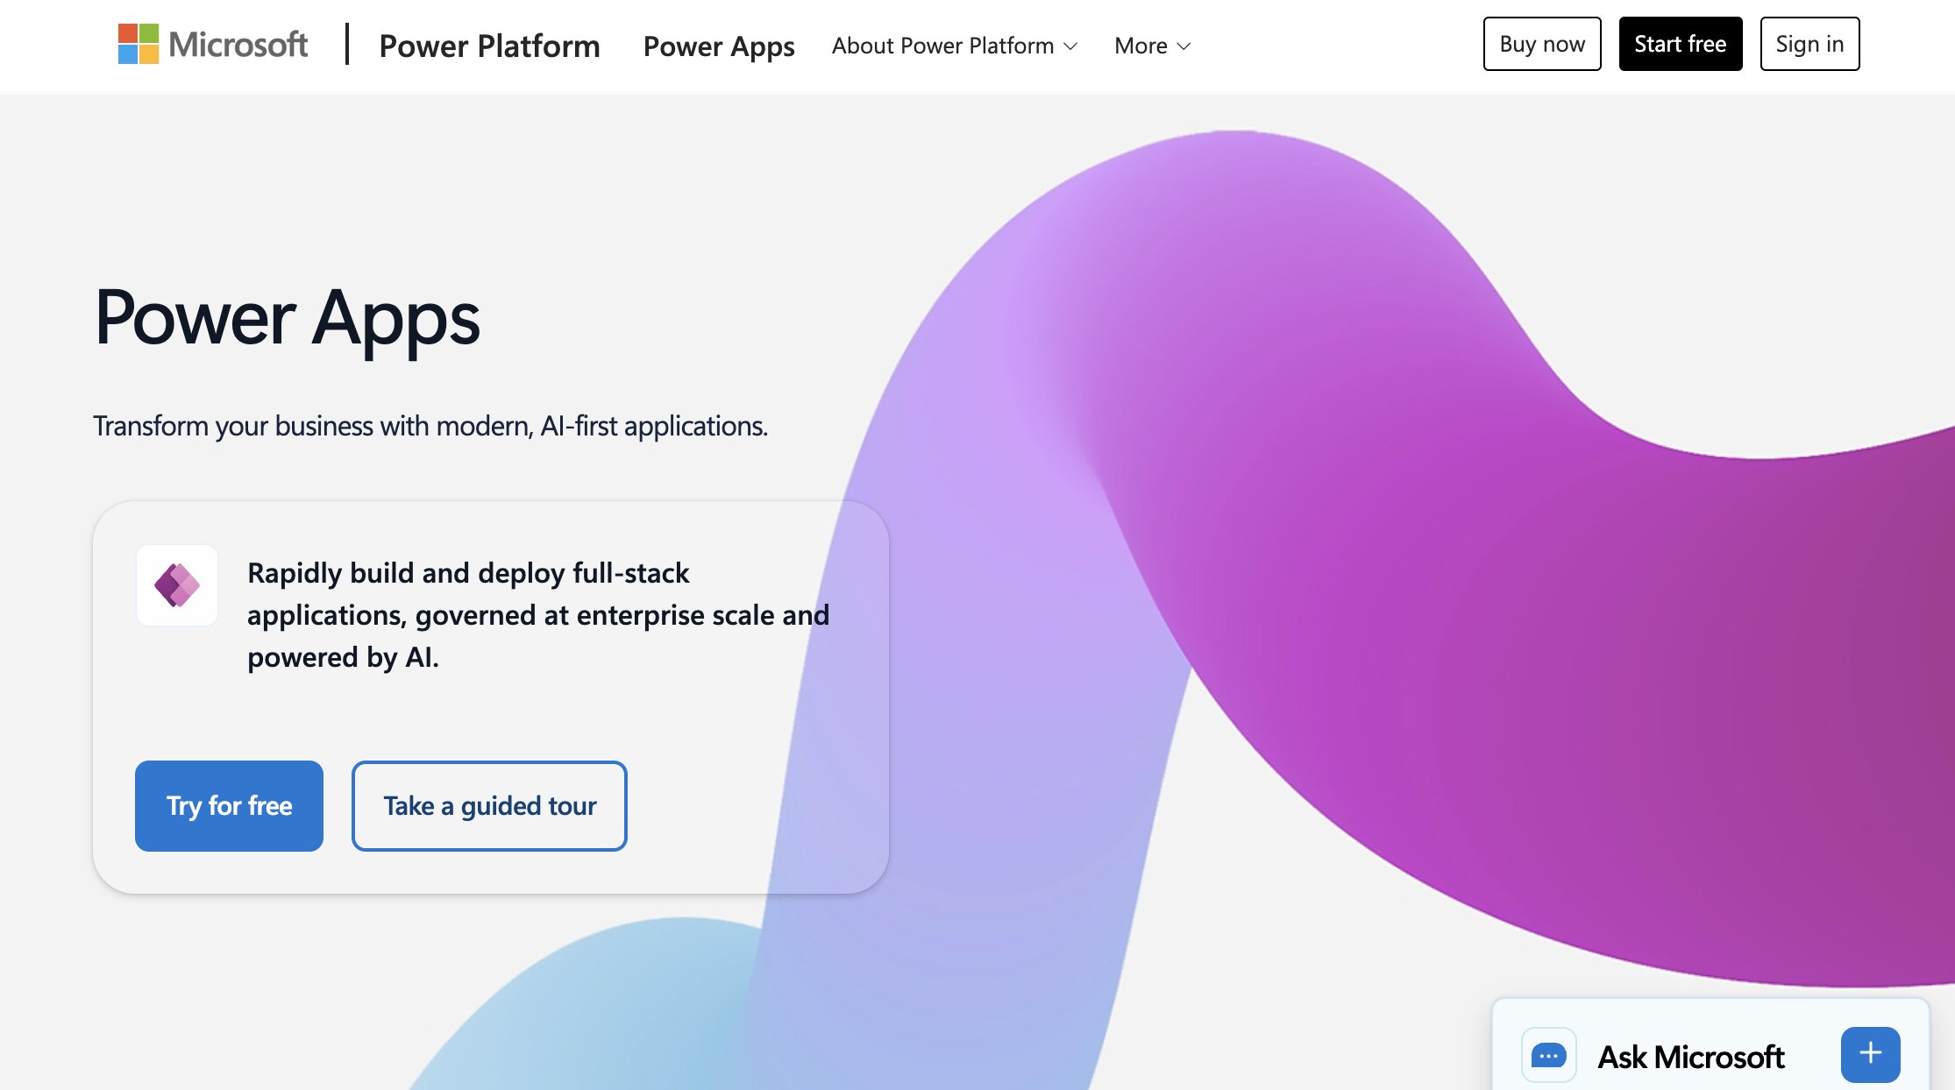This screenshot has width=1955, height=1090.
Task: Select Power Apps in the navigation bar
Action: (719, 46)
